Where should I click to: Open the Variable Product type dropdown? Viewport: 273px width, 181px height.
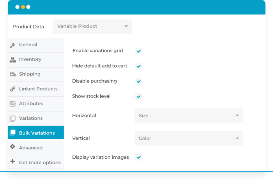[x=92, y=26]
